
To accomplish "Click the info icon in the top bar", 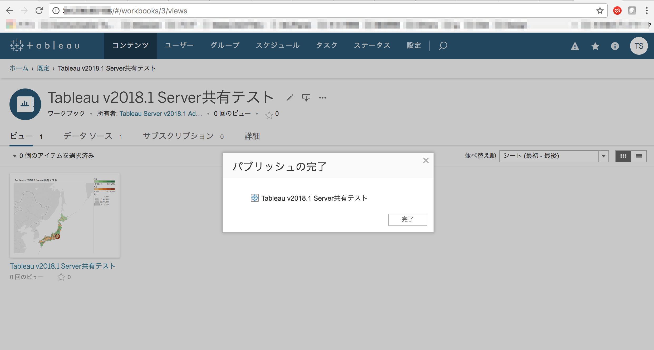I will pos(615,46).
